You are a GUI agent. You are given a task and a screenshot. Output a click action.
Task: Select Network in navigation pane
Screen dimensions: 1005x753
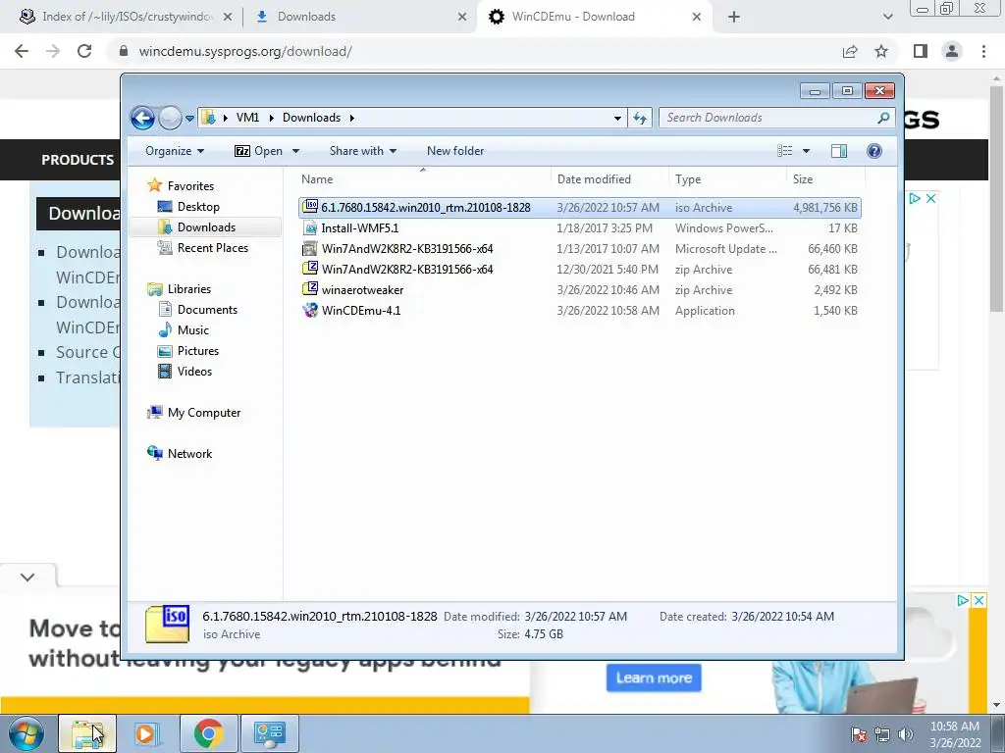coord(189,454)
